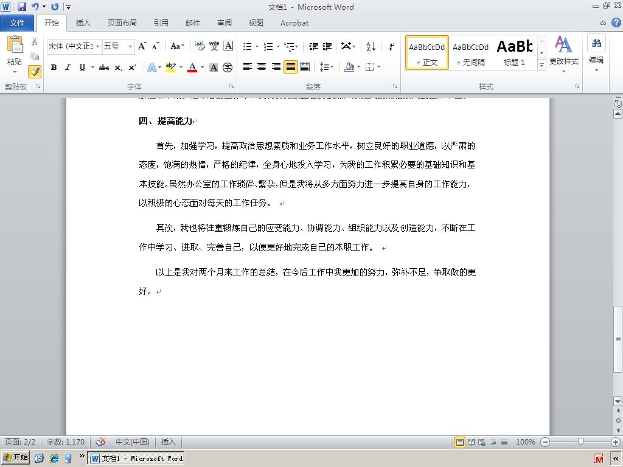Apply strikethrough formatting with abc icon
Viewport: 623px width, 467px height.
[x=104, y=67]
